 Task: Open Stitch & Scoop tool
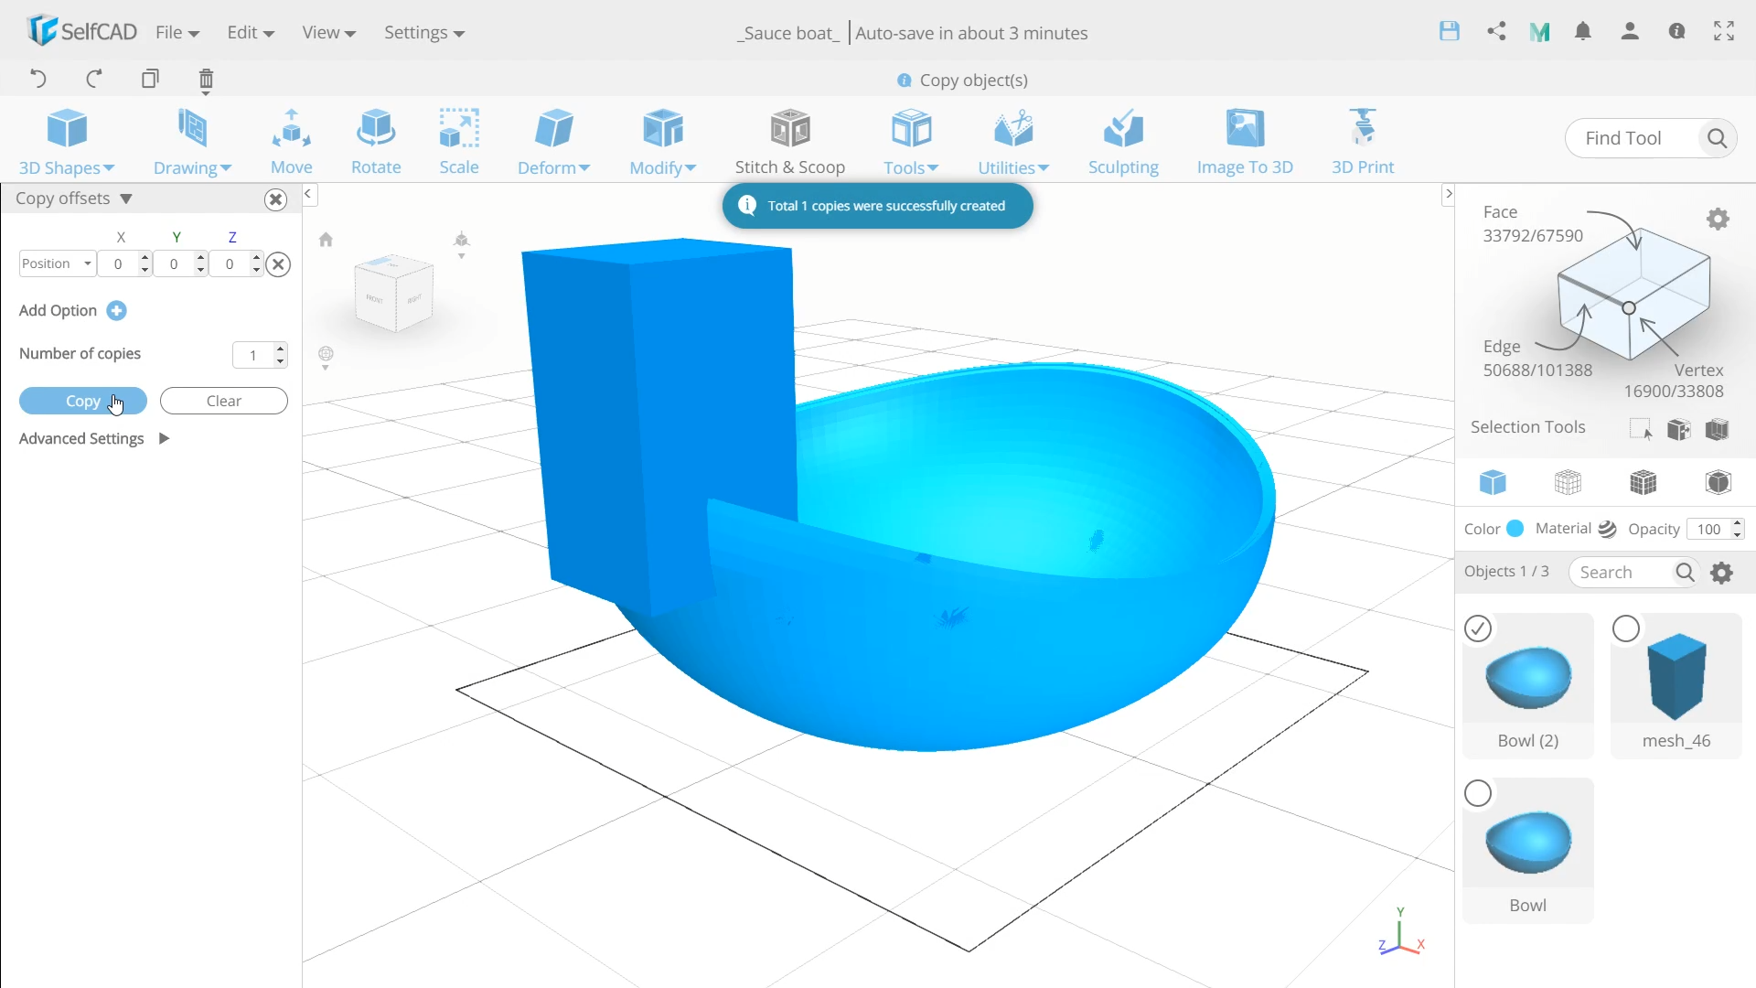pos(790,142)
